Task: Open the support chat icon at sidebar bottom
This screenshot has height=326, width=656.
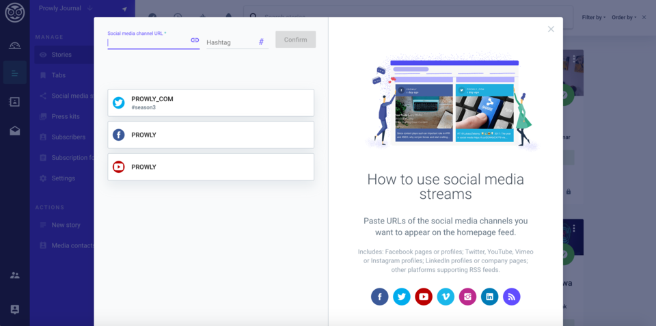Action: 14,310
